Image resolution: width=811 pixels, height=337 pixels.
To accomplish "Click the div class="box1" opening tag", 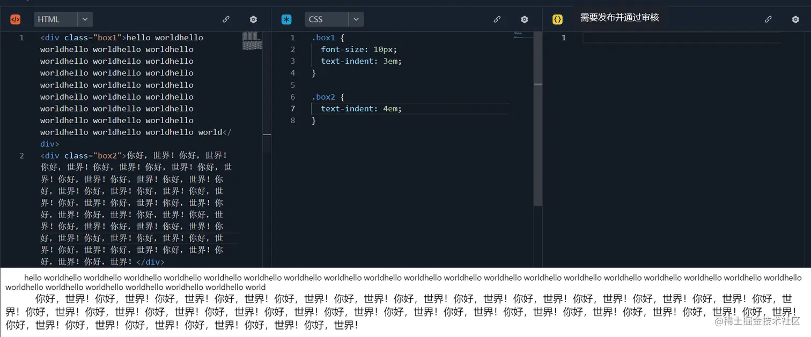I will 83,38.
